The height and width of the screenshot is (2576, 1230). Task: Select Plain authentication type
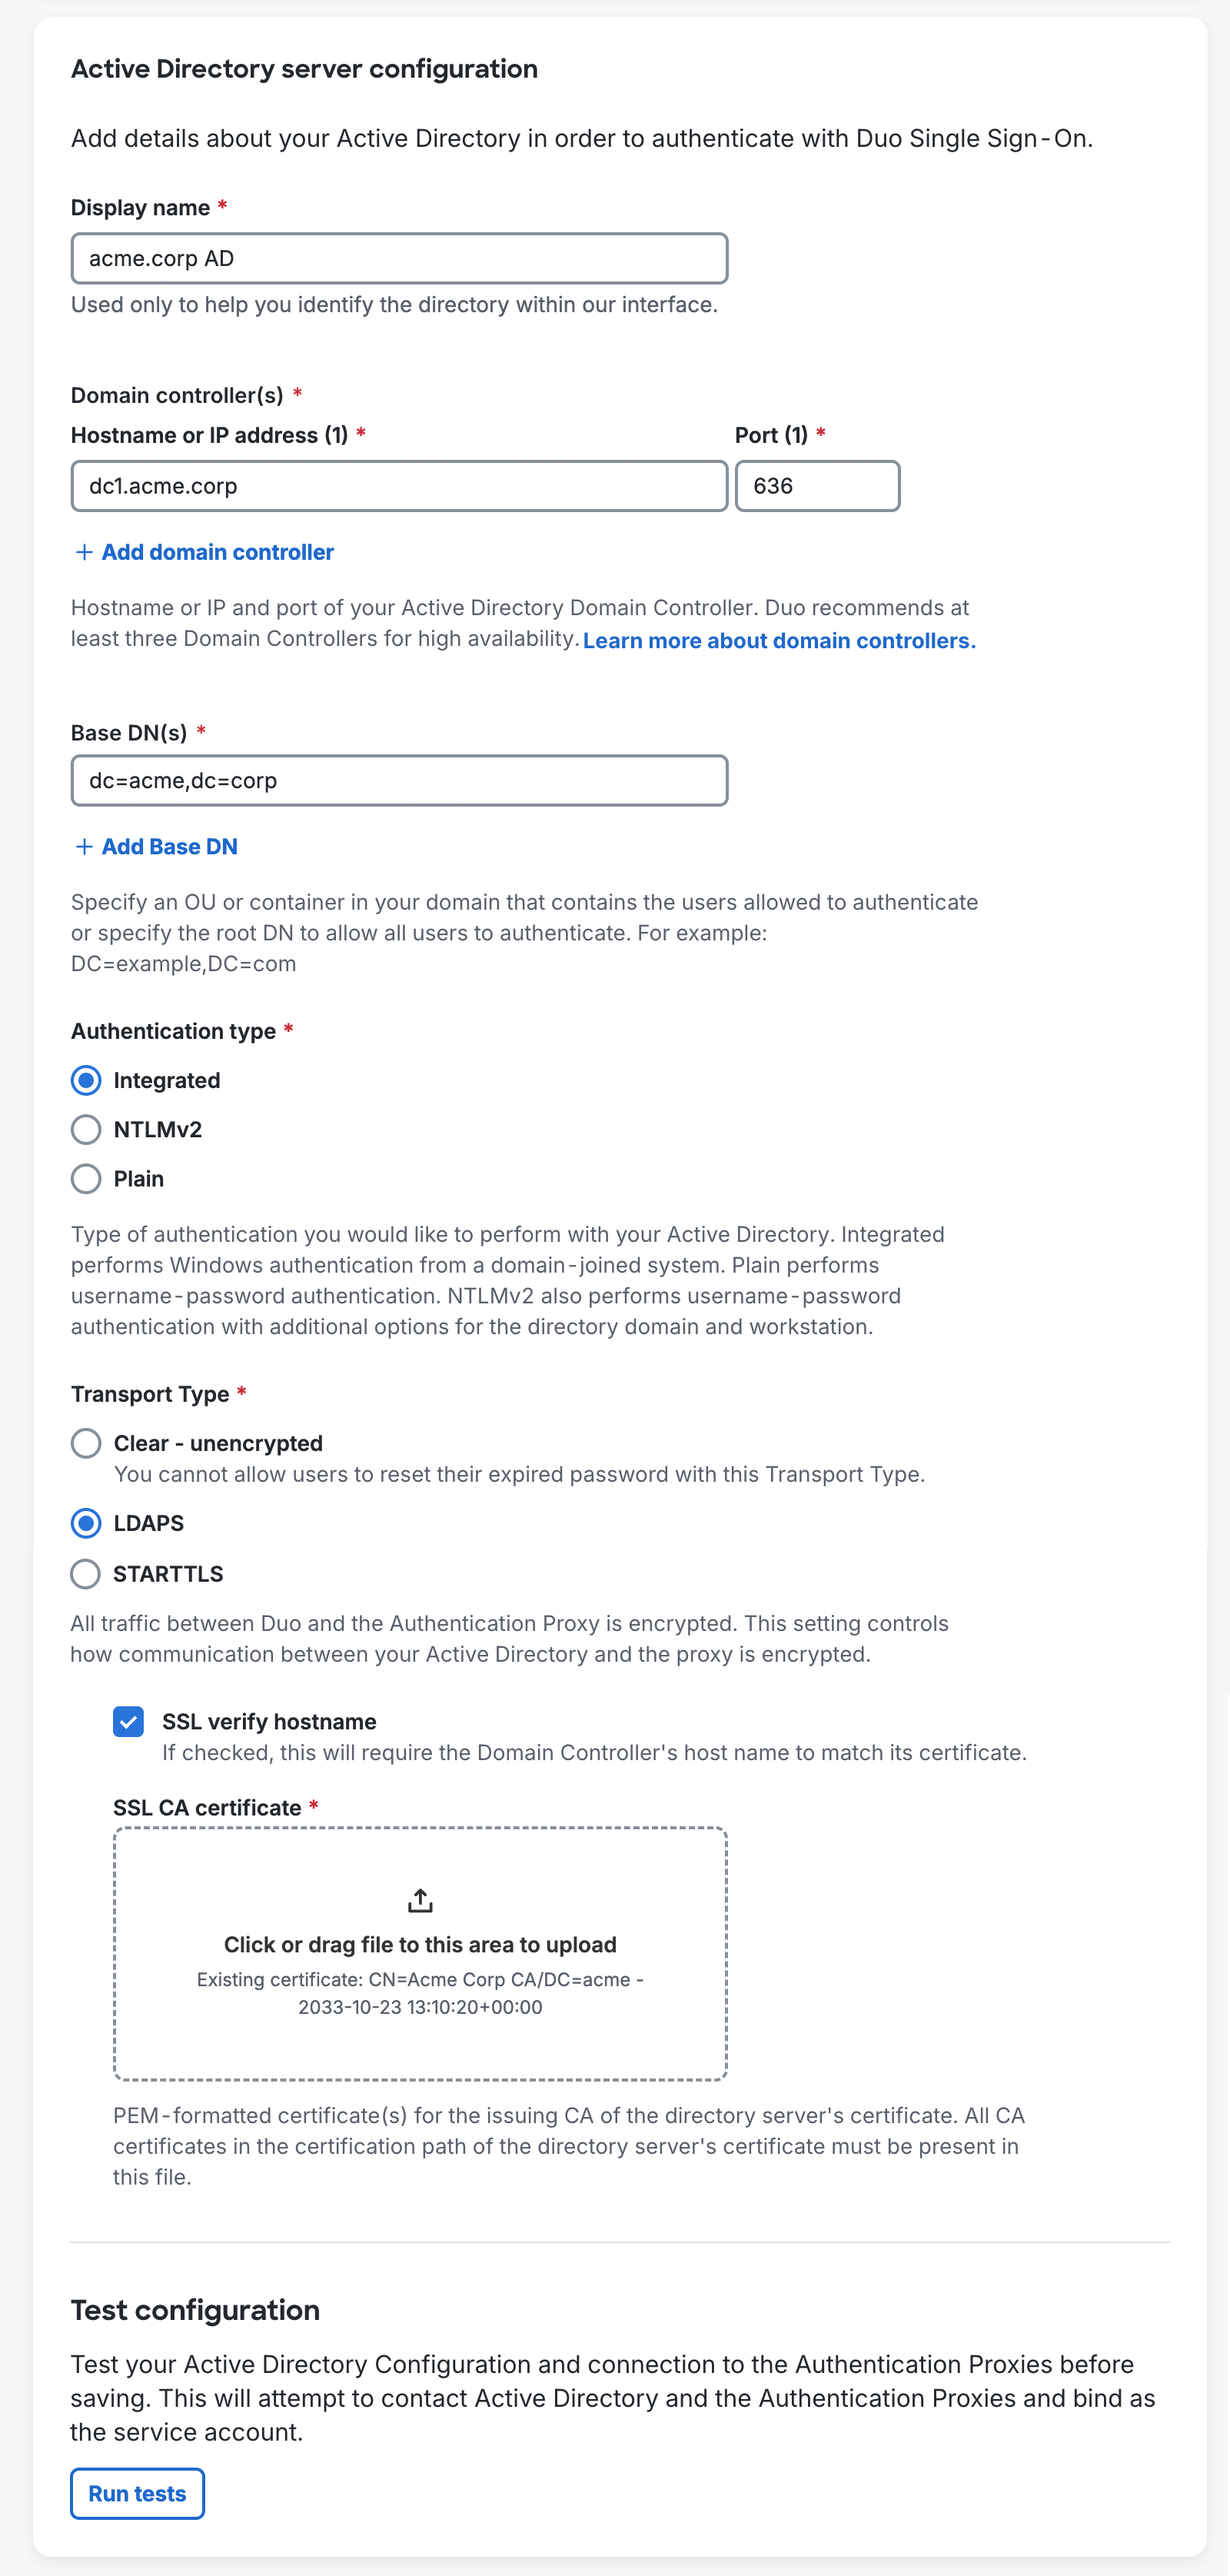(86, 1179)
